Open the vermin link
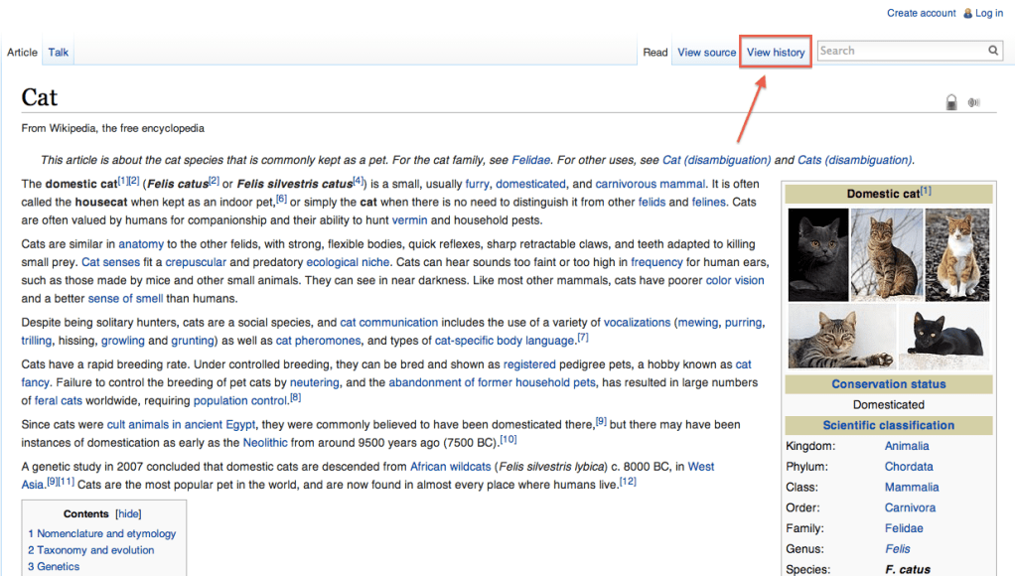This screenshot has height=576, width=1015. [410, 220]
